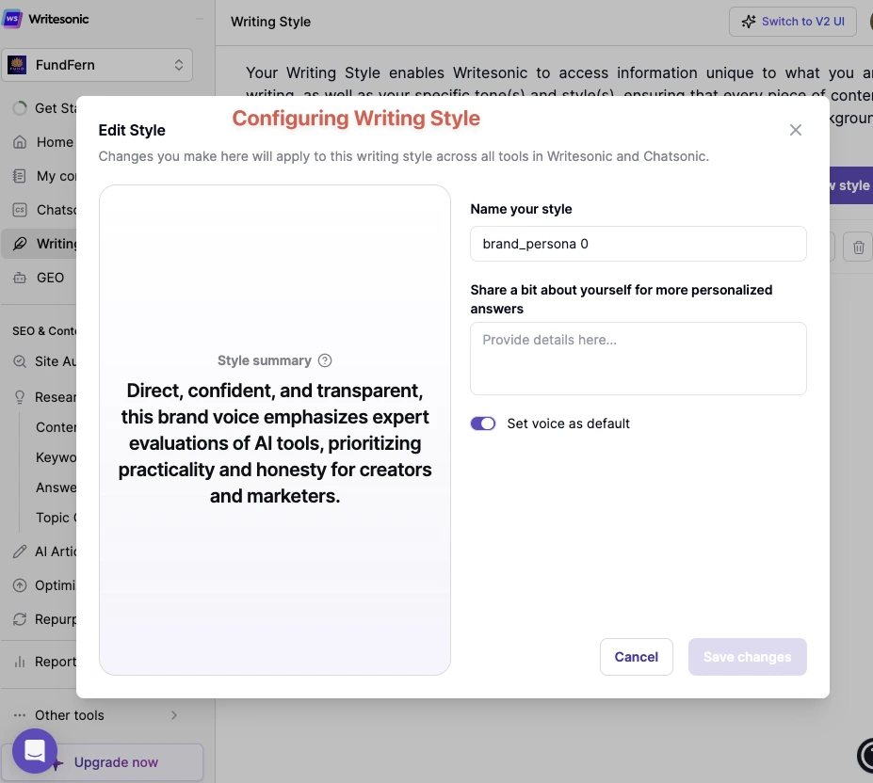Viewport: 873px width, 783px height.
Task: Open the chat support bubble
Action: pyautogui.click(x=35, y=751)
